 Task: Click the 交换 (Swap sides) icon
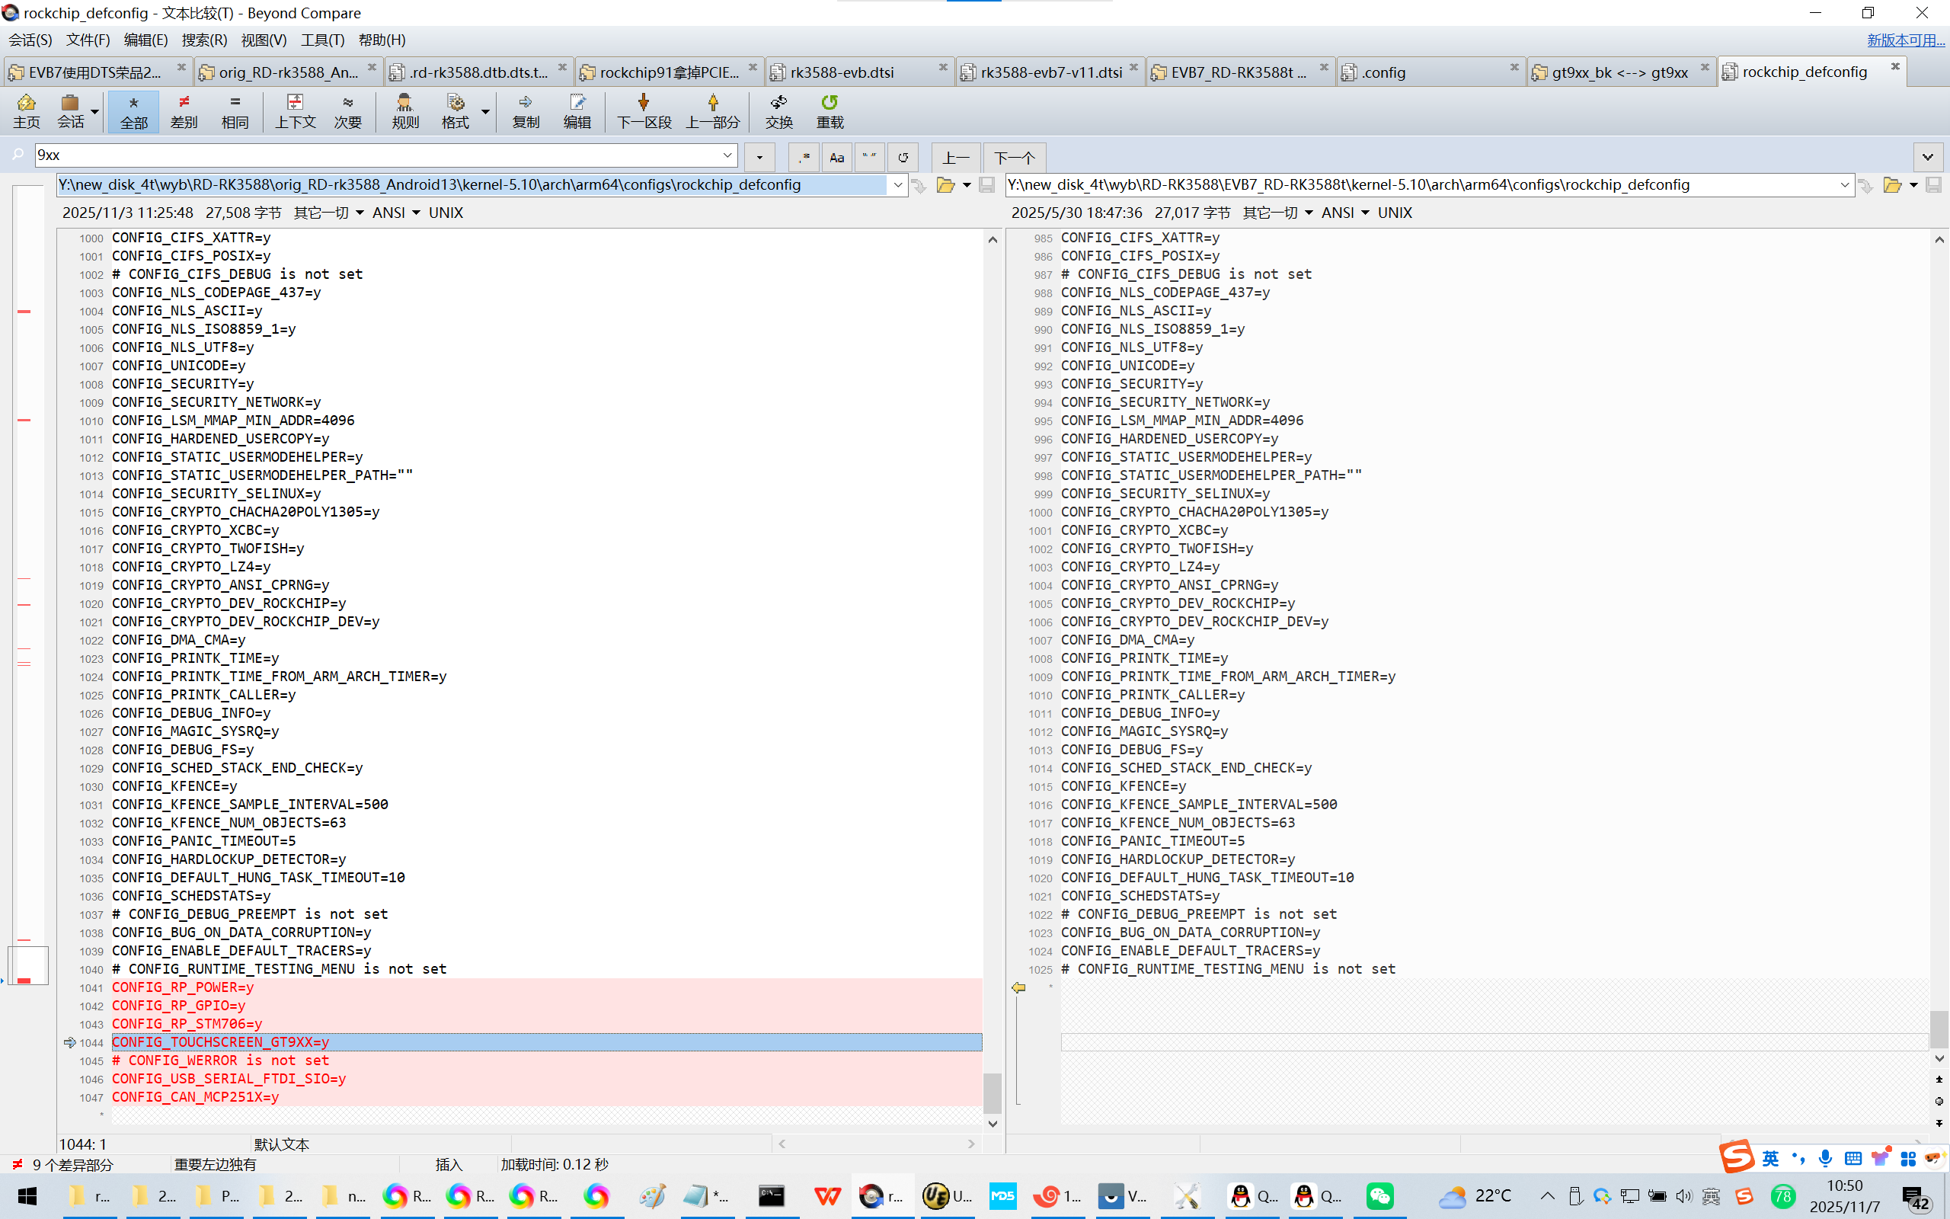tap(778, 110)
